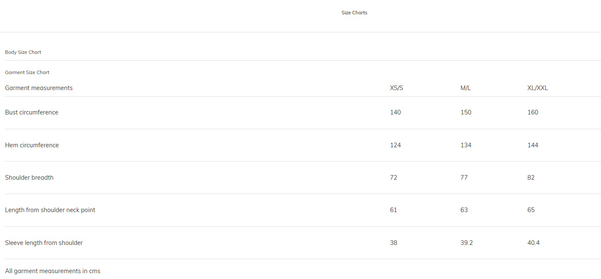The image size is (601, 279).
Task: Click the Size Charts heading
Action: click(354, 13)
